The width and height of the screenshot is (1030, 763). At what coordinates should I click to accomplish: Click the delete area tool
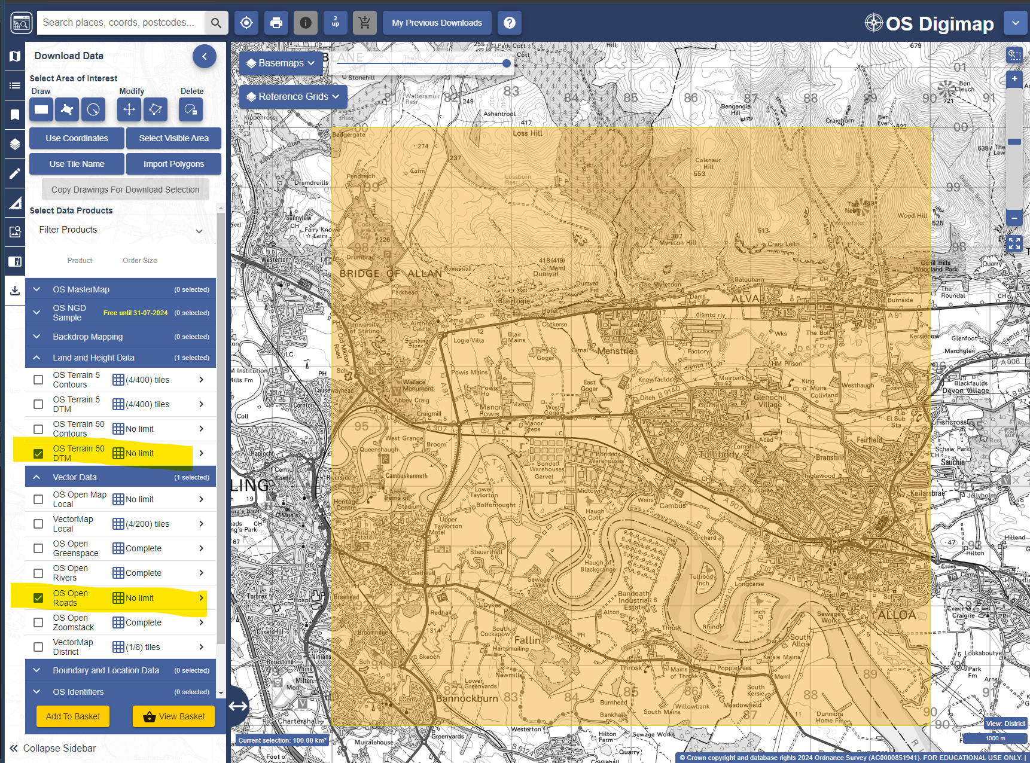[x=191, y=109]
